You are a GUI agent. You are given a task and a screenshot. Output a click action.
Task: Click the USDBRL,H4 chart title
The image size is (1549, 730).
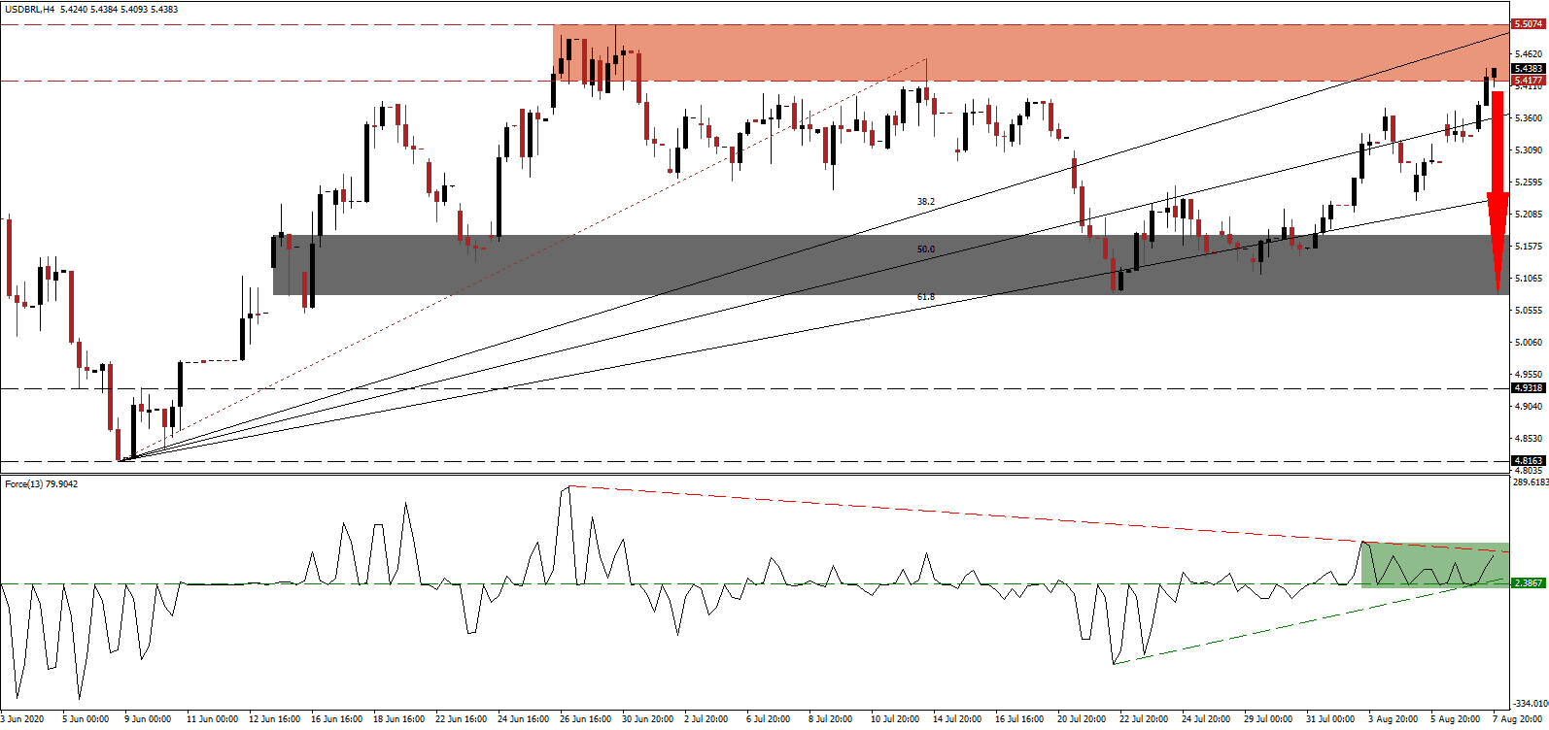point(29,9)
